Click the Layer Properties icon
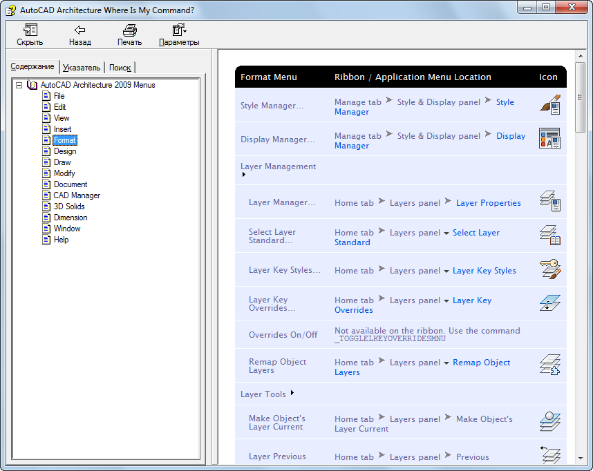The width and height of the screenshot is (593, 471). tap(550, 201)
